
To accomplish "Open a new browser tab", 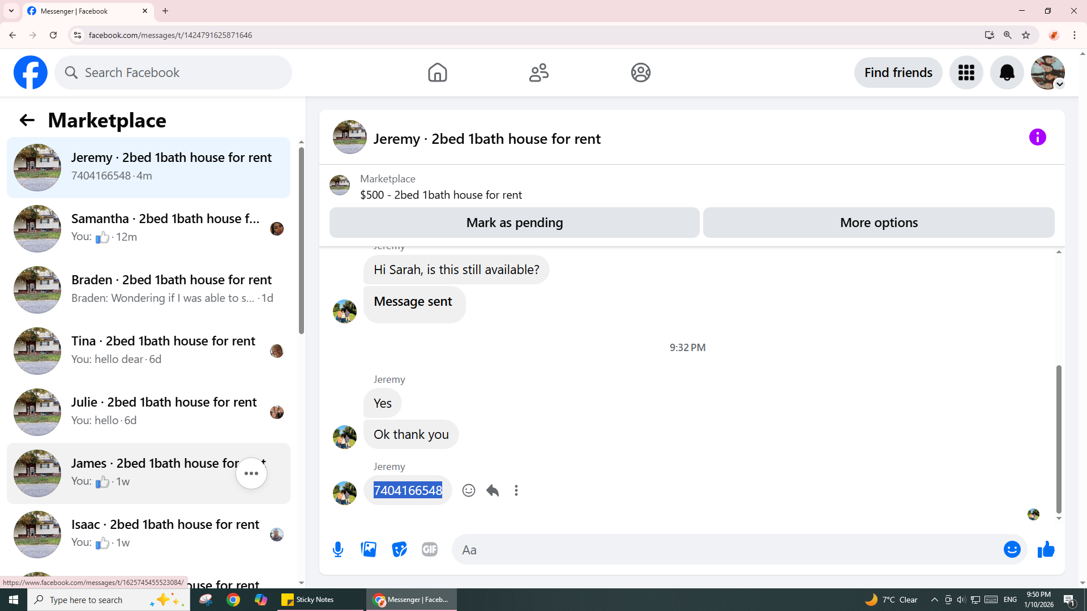I will tap(165, 11).
